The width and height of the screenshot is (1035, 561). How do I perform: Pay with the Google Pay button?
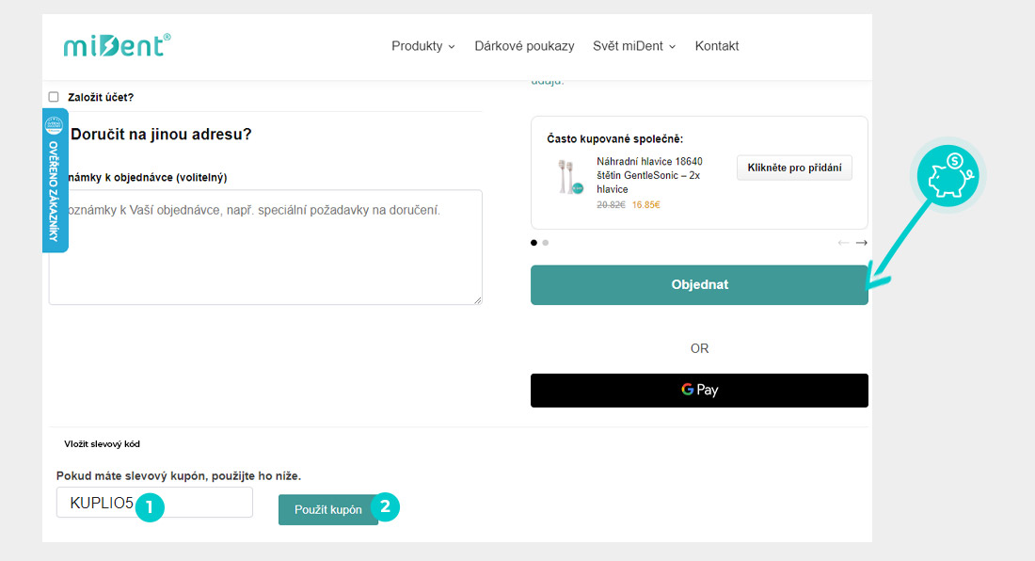pyautogui.click(x=699, y=391)
